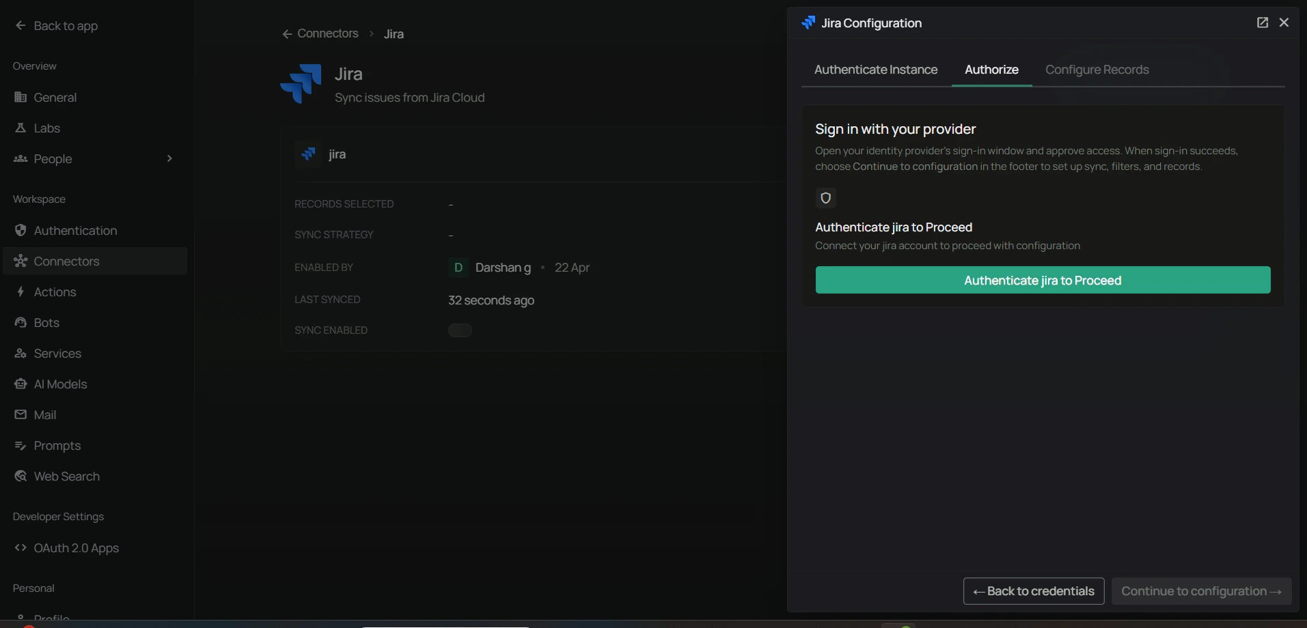Viewport: 1307px width, 628px height.
Task: Open Bots in the sidebar
Action: pyautogui.click(x=95, y=322)
